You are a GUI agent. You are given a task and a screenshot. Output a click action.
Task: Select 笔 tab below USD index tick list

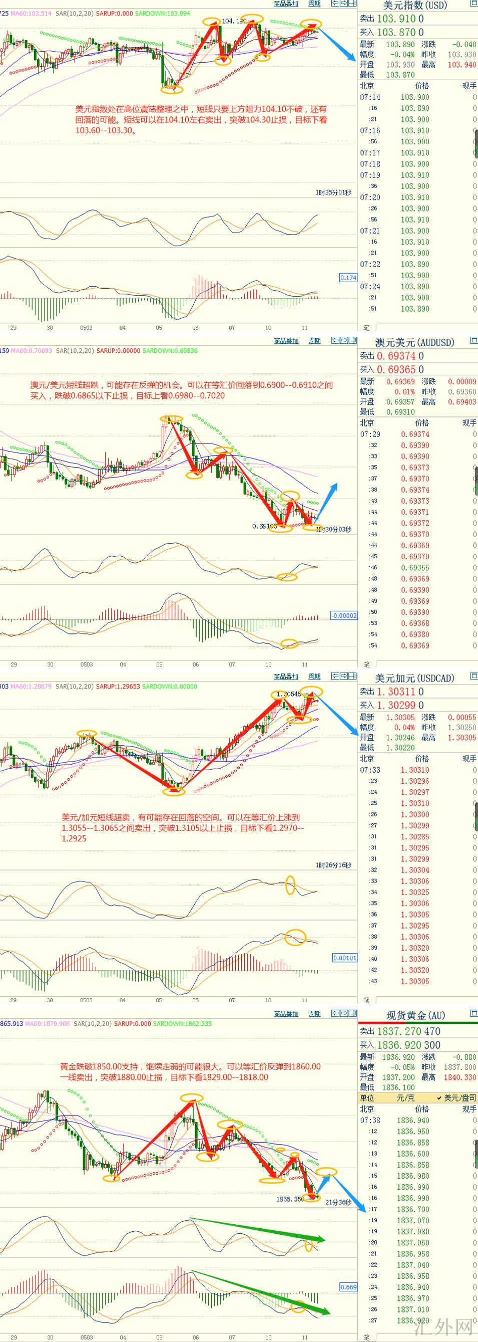click(366, 328)
